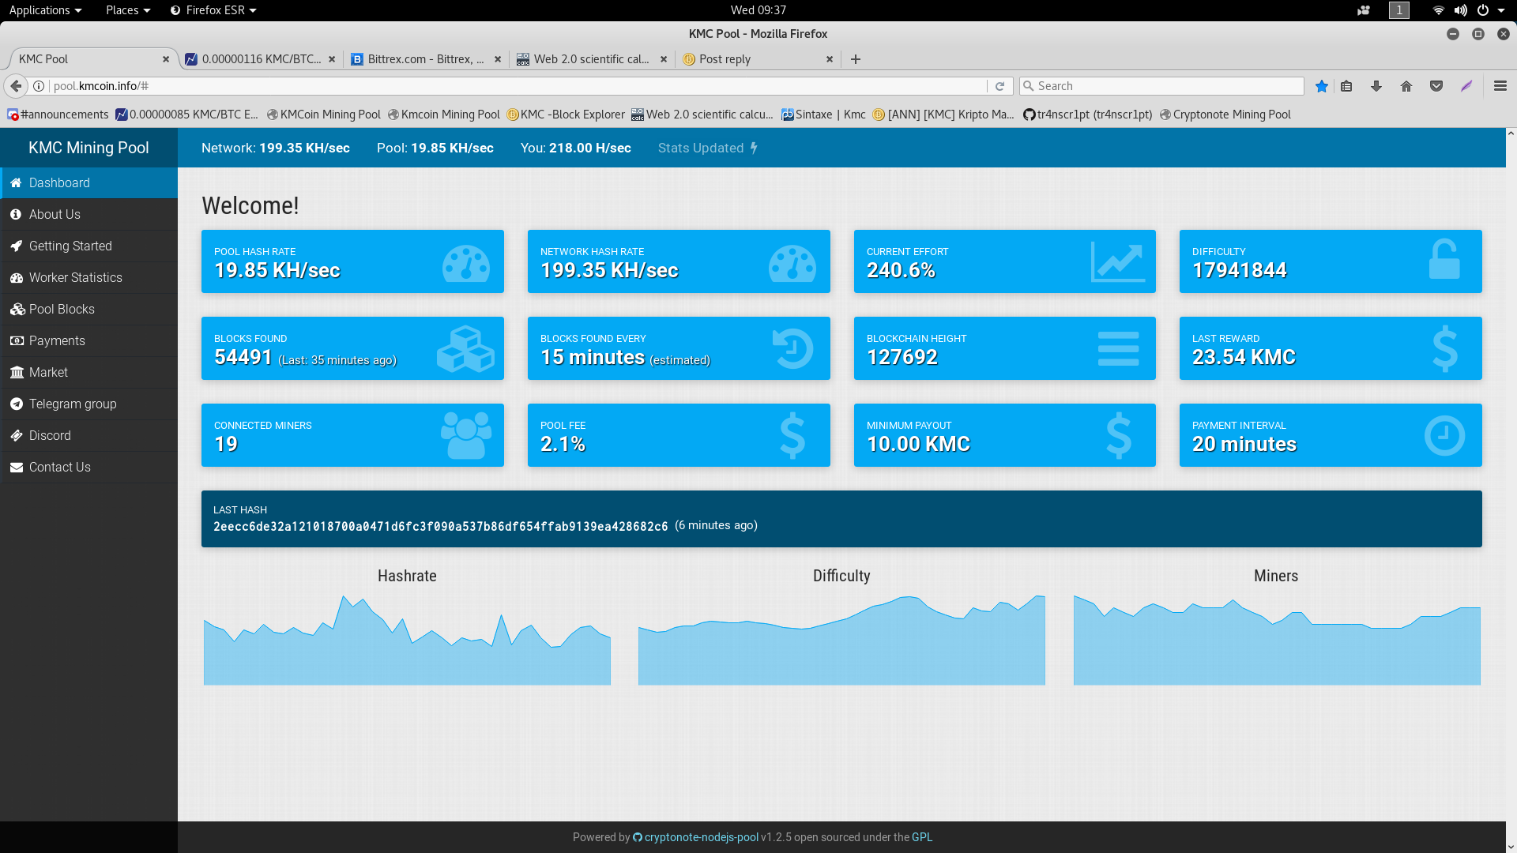
Task: Click the Market bank icon
Action: click(x=17, y=372)
